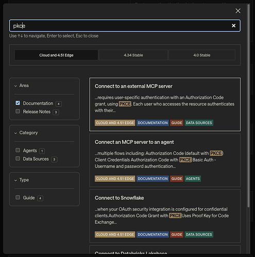Image resolution: width=255 pixels, height=257 pixels.
Task: Tick the Data Sources category checkbox
Action: coord(18,159)
